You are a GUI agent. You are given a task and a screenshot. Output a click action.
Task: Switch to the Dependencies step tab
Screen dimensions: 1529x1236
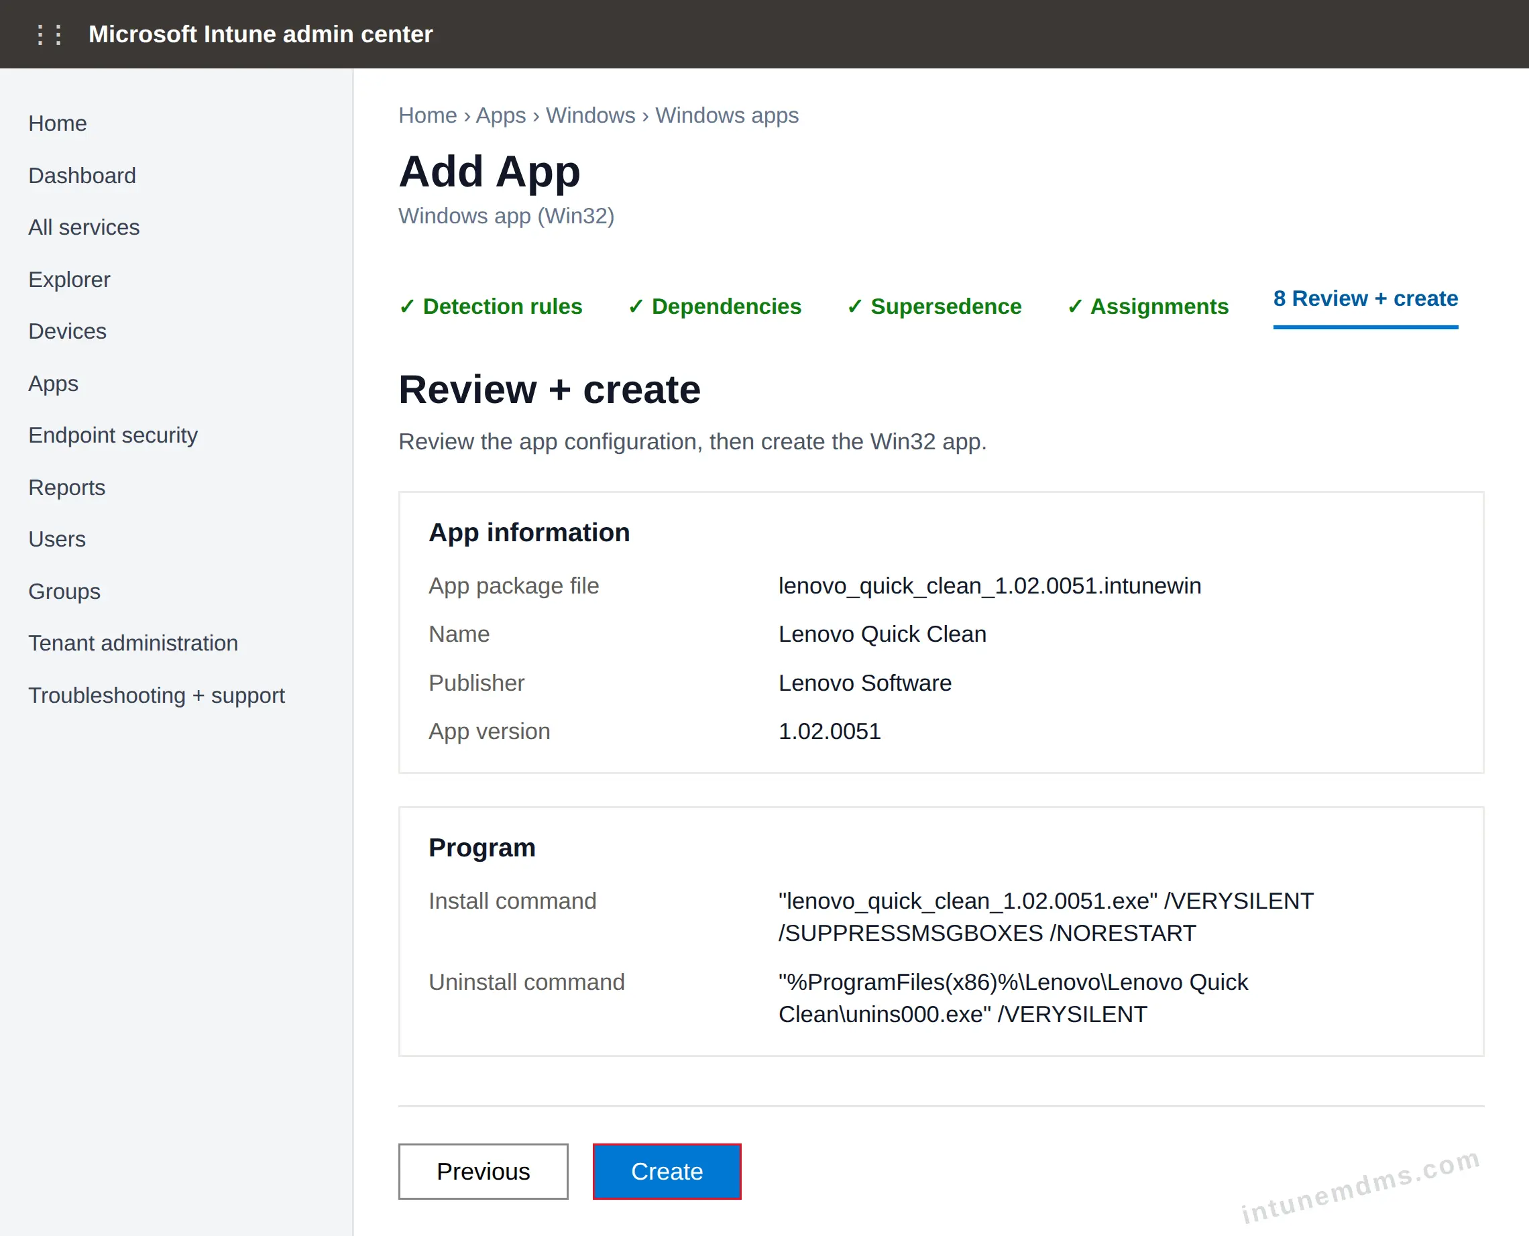tap(715, 306)
